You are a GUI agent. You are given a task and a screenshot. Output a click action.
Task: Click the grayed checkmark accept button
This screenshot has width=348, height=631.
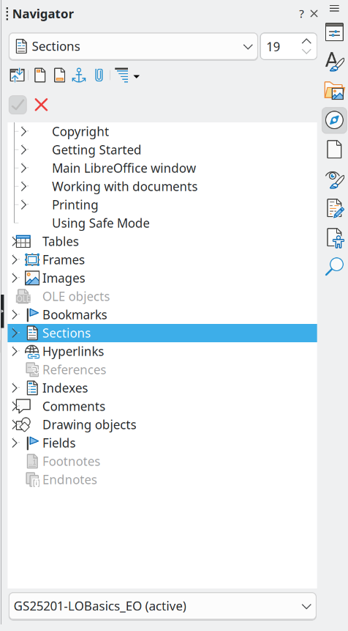coord(18,105)
